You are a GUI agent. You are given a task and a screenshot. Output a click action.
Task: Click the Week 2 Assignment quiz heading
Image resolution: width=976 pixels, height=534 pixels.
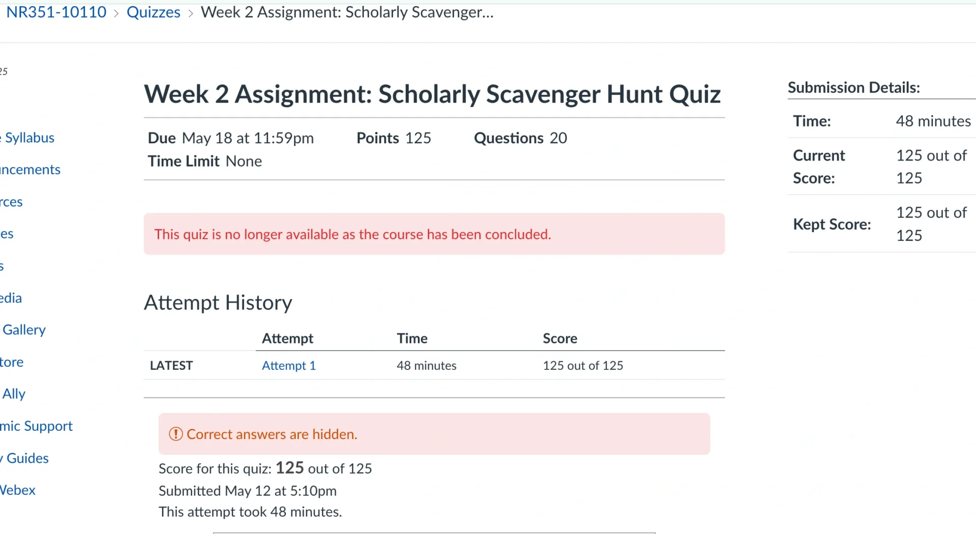(x=432, y=94)
